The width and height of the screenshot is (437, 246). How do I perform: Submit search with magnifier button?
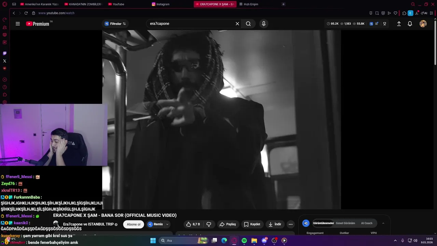click(248, 24)
